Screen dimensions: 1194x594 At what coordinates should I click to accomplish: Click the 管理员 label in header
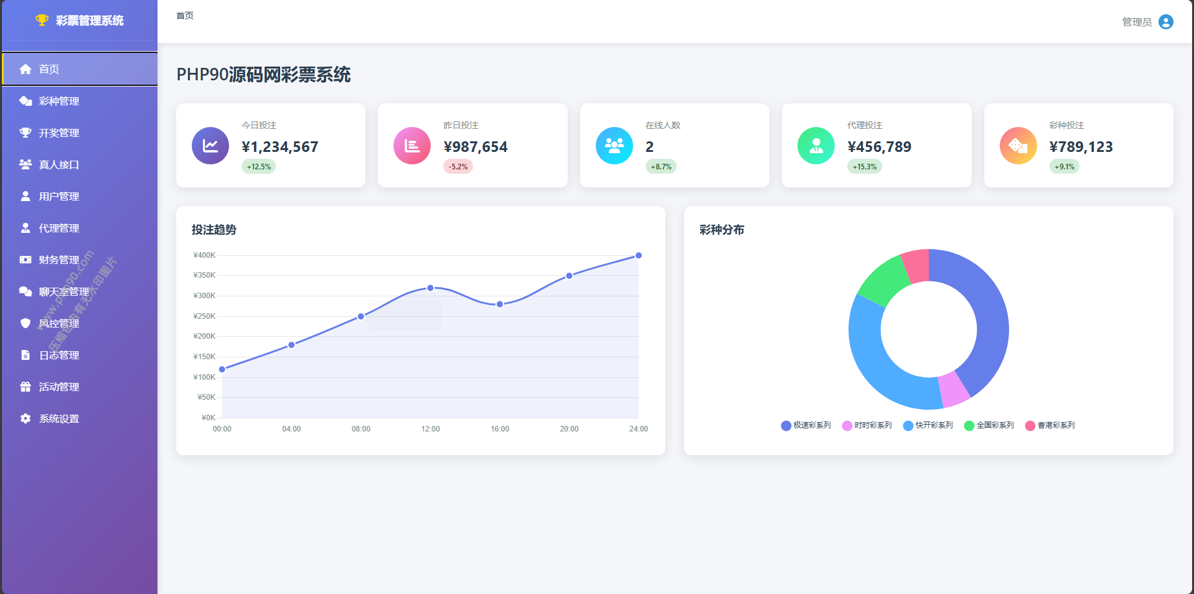[1136, 22]
